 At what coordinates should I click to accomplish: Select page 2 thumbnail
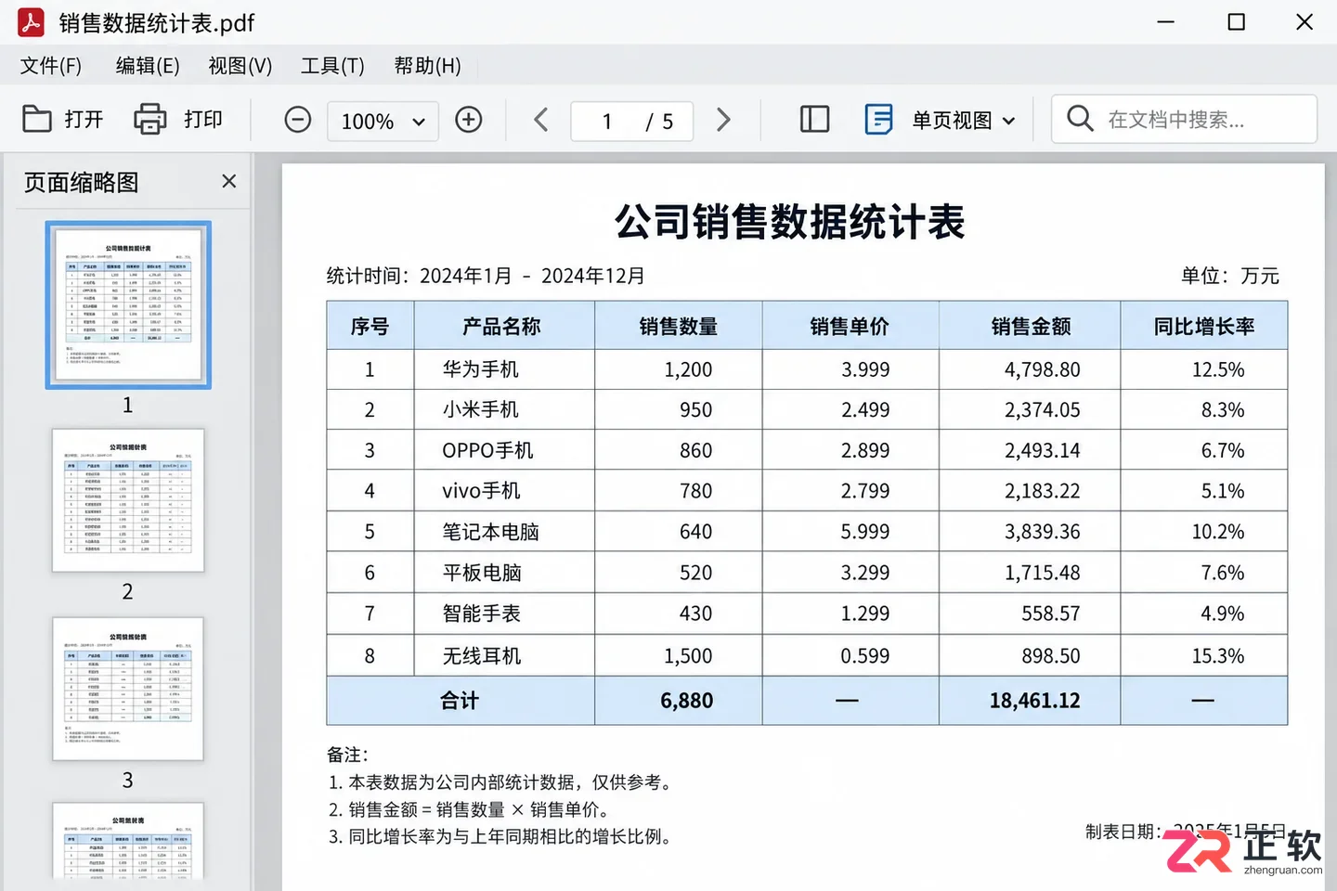click(128, 500)
